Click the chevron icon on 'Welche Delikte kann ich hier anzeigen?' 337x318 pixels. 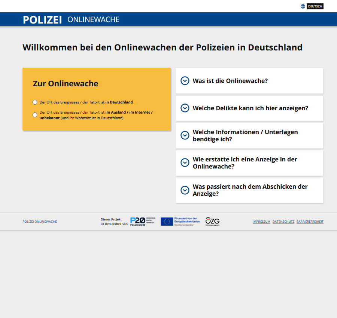pyautogui.click(x=185, y=108)
